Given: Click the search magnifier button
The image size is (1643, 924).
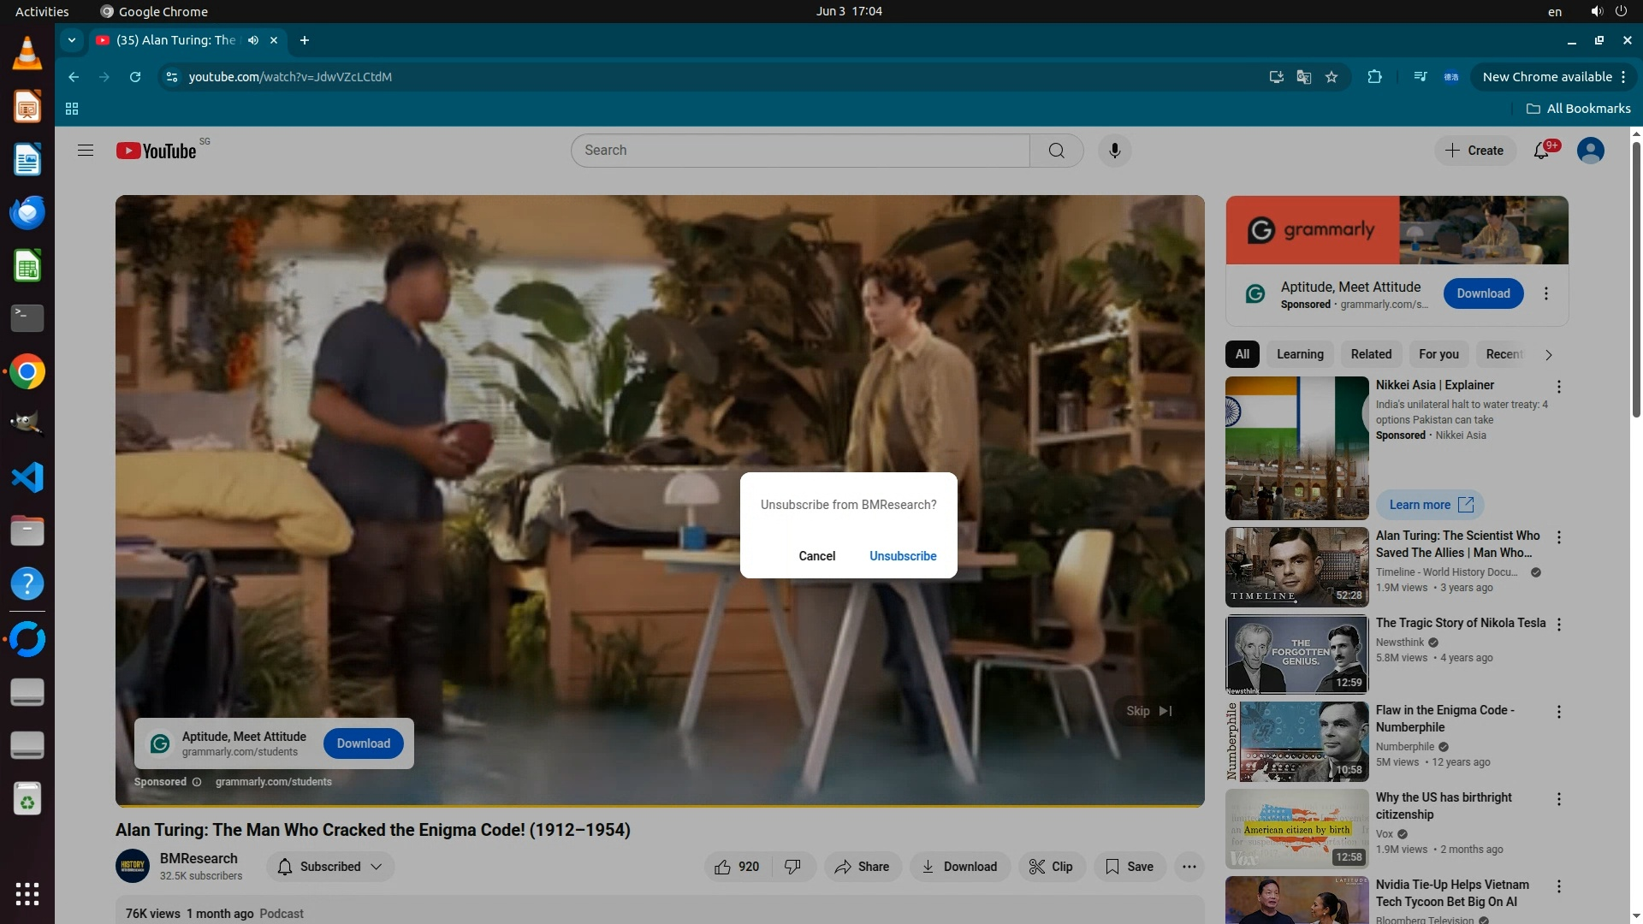Looking at the screenshot, I should tap(1056, 151).
